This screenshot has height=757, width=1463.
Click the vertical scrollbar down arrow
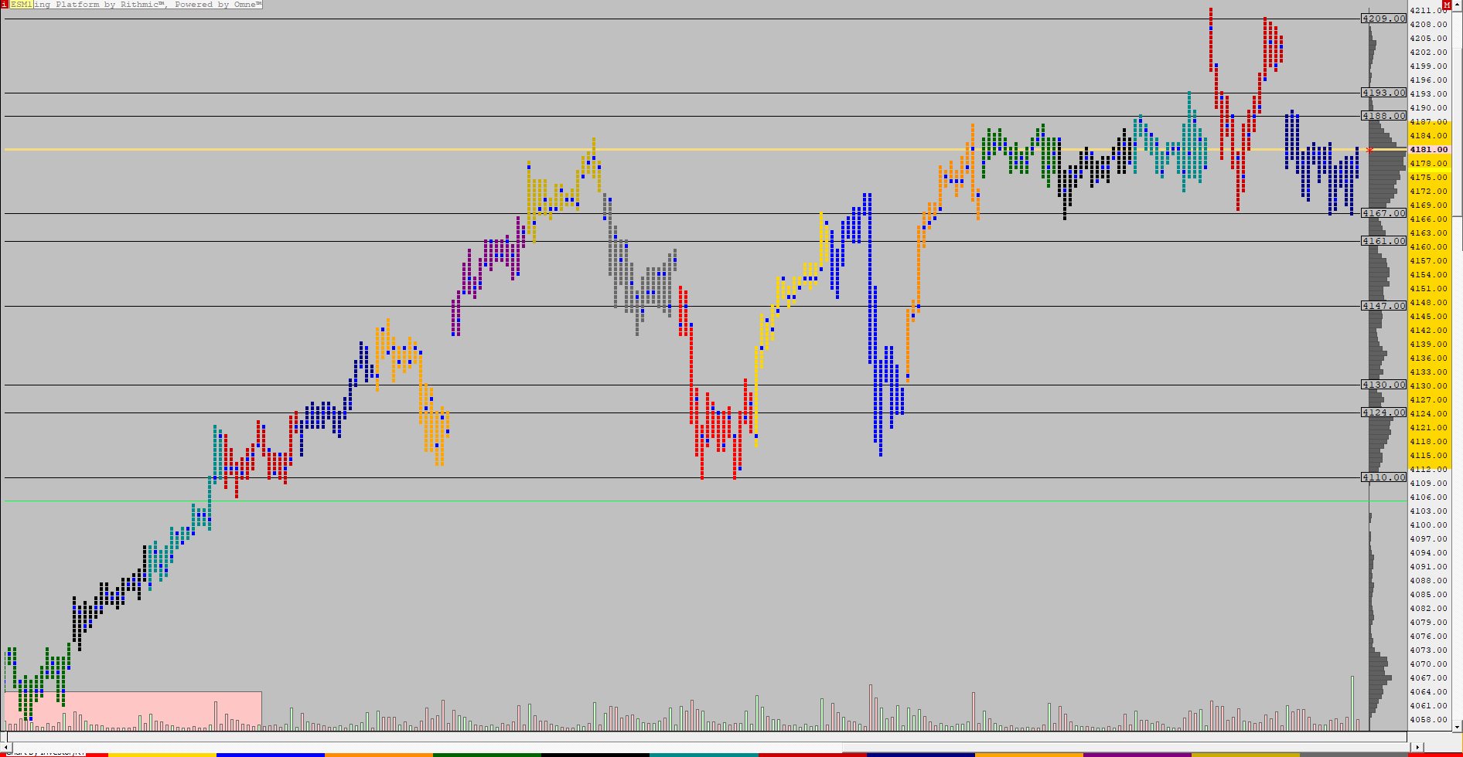1458,726
